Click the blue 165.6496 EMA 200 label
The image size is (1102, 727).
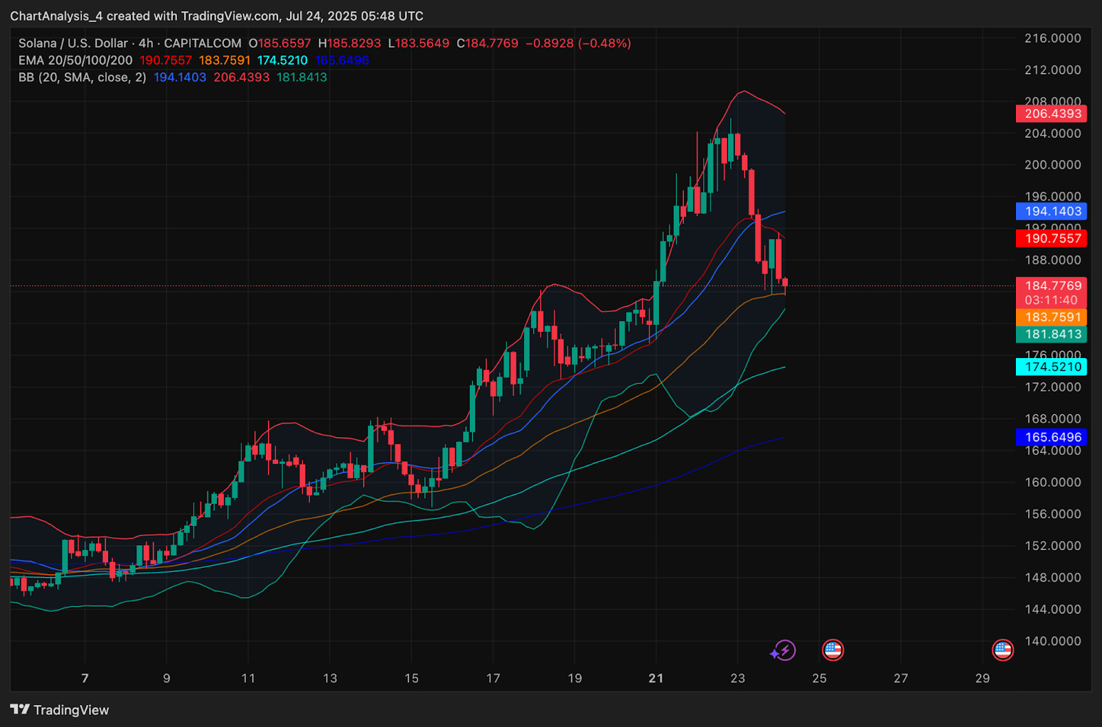[1051, 437]
